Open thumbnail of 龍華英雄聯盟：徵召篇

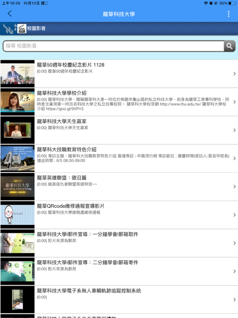(x=17, y=187)
